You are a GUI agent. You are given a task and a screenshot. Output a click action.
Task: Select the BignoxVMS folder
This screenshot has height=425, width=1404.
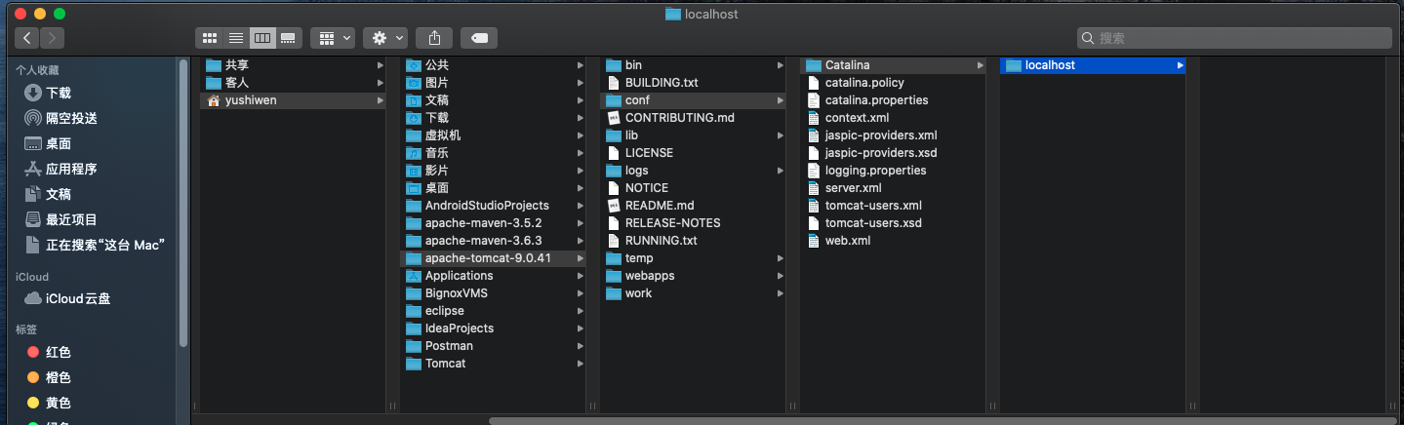(493, 293)
